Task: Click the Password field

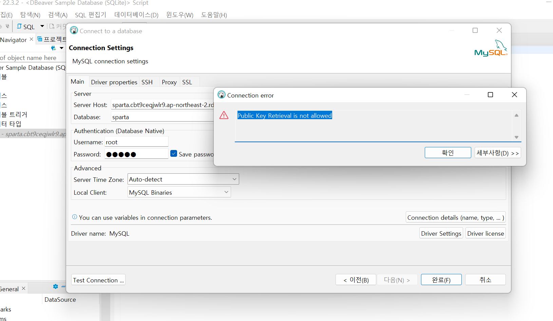Action: tap(136, 154)
